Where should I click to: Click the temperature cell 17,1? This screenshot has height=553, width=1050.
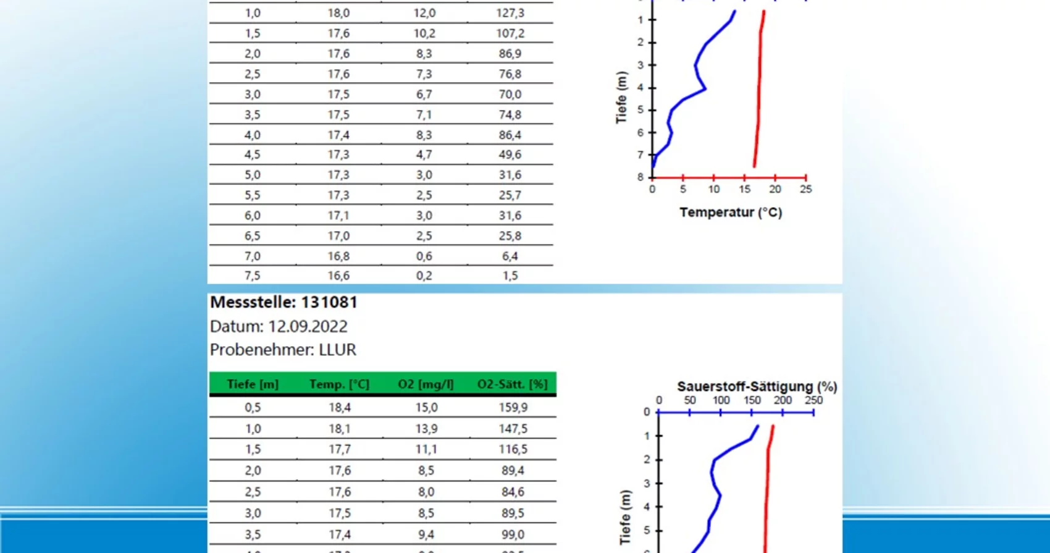point(338,216)
